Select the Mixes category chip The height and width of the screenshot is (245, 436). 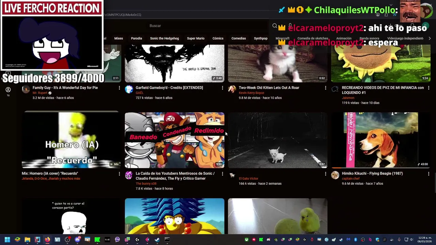pyautogui.click(x=119, y=38)
